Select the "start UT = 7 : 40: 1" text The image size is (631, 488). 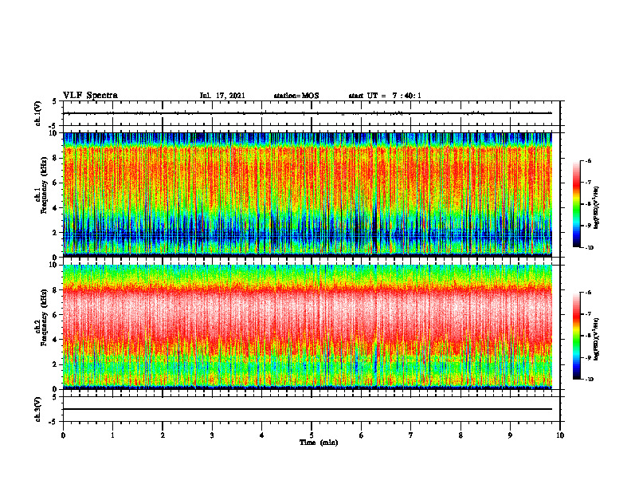[385, 96]
